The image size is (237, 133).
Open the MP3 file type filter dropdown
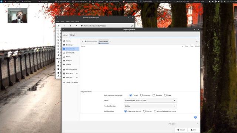pos(183,124)
